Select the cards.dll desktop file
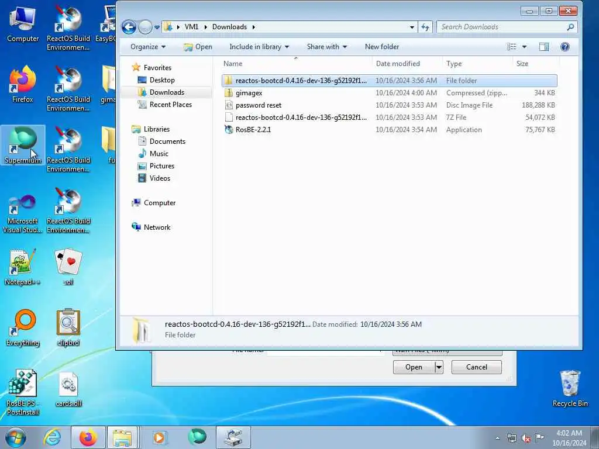Viewport: 599px width, 449px height. [68, 389]
